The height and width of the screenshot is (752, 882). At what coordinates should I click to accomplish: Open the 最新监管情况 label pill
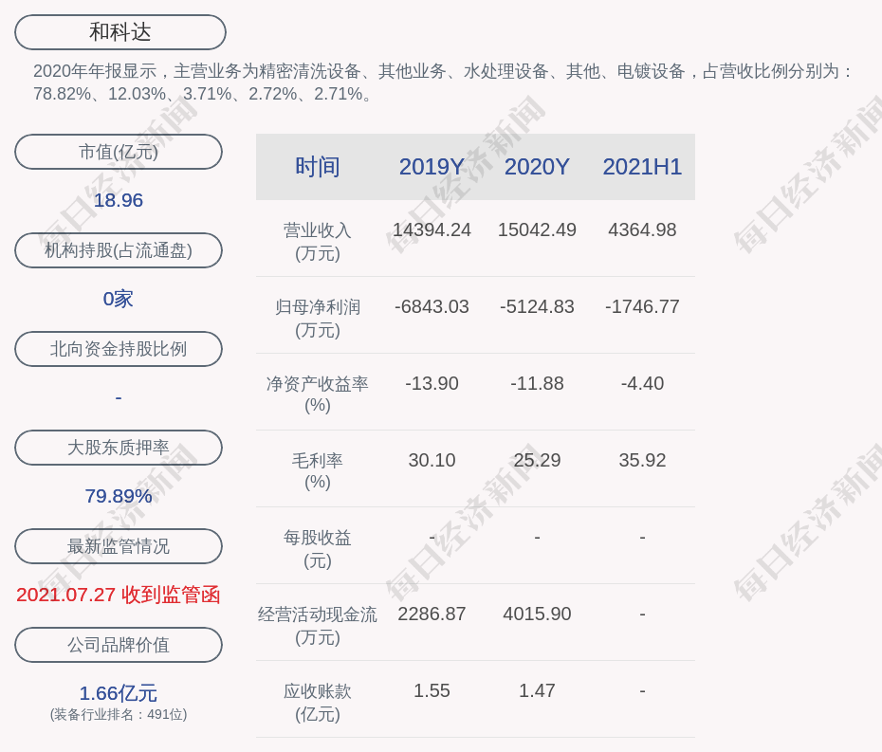(x=119, y=546)
